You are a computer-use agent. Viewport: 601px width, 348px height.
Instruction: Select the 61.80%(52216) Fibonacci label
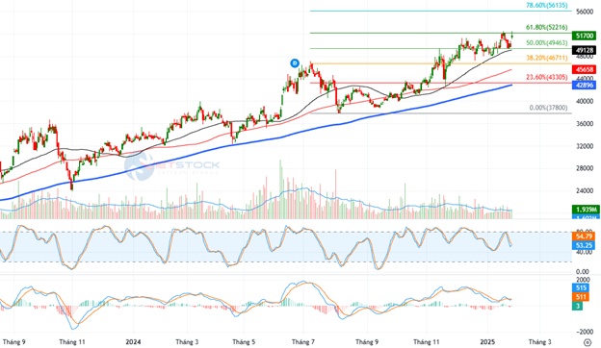546,27
